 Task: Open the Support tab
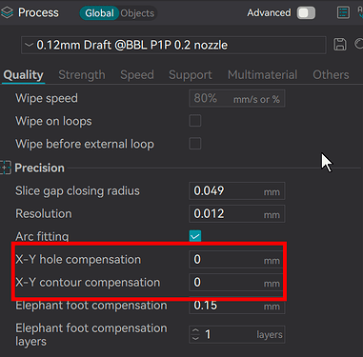coord(191,75)
